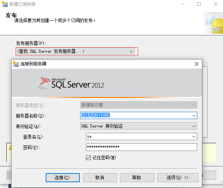Toggle the 记住密码 checkbox
Image resolution: width=223 pixels, height=188 pixels.
[x=88, y=158]
